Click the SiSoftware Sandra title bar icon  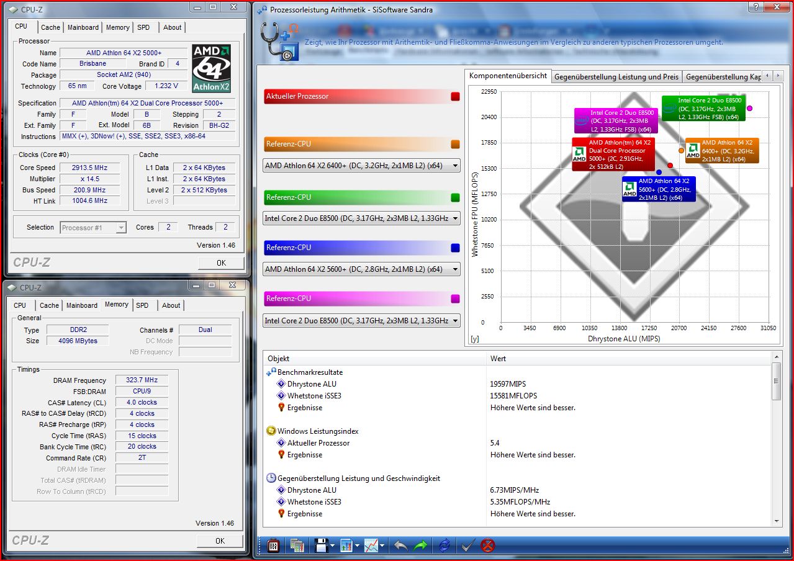pyautogui.click(x=262, y=10)
